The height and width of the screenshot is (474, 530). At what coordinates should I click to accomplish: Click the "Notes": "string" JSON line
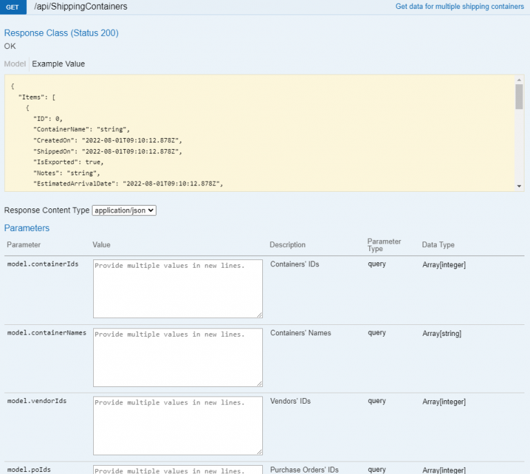coord(66,173)
